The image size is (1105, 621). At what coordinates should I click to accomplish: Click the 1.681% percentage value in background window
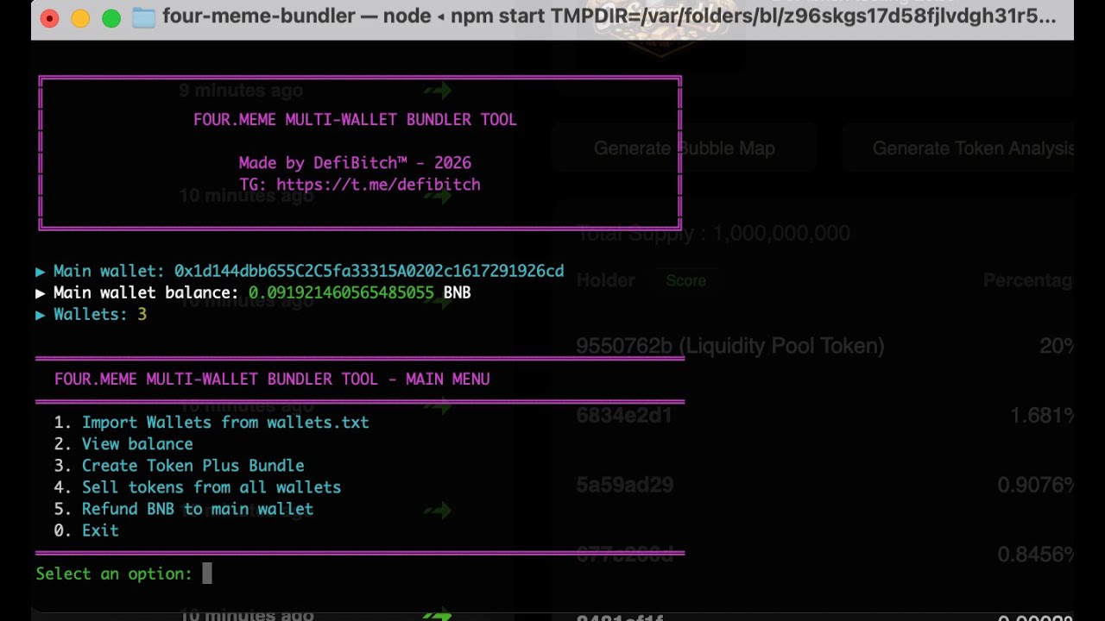(1042, 416)
